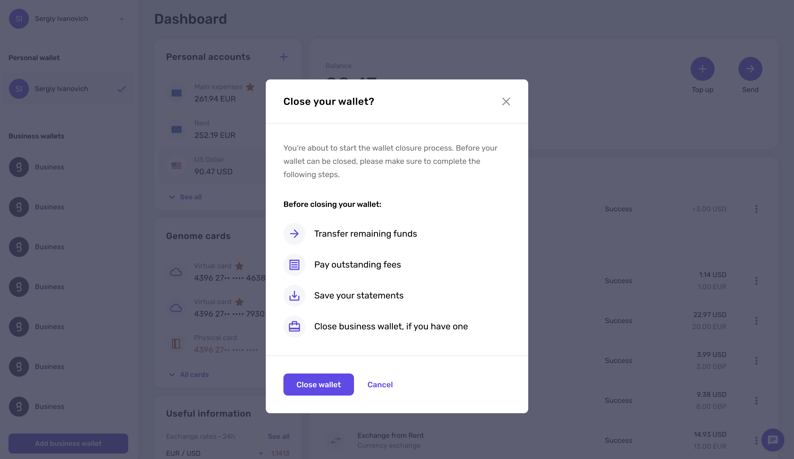Open the chat support bubble
The width and height of the screenshot is (794, 459).
coord(772,440)
